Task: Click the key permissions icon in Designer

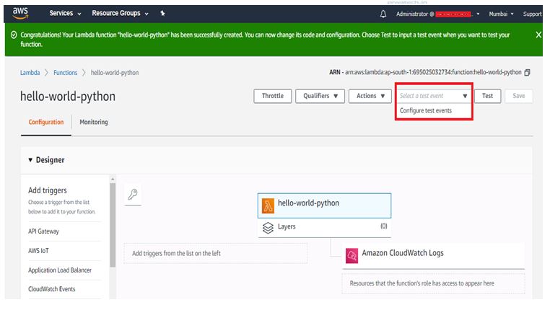Action: coord(133,194)
